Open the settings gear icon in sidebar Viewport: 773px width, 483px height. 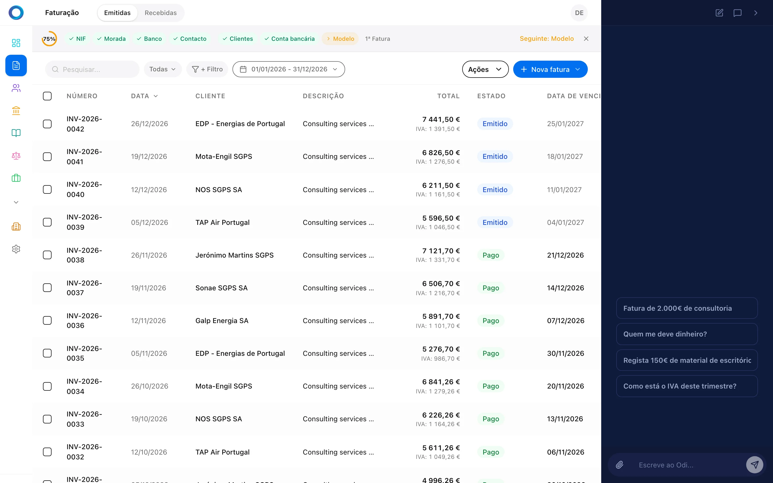(x=16, y=249)
